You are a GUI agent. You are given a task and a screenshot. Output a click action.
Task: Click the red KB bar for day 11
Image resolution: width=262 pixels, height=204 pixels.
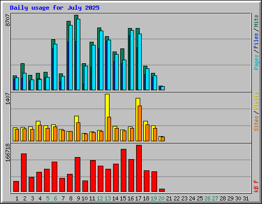[x=93, y=176]
